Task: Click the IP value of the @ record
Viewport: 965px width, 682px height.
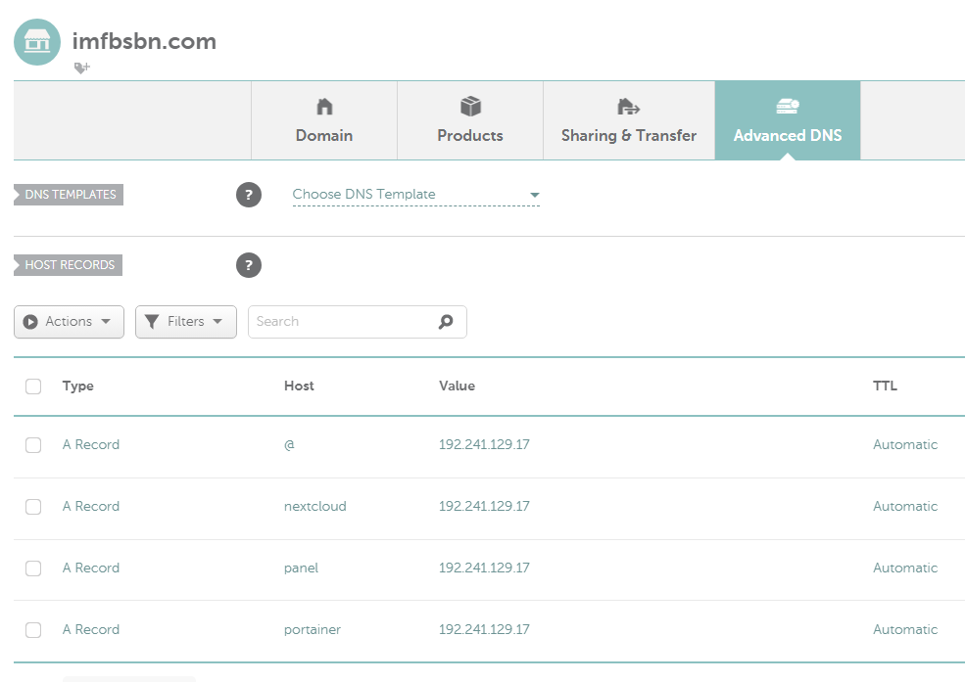Action: [484, 445]
